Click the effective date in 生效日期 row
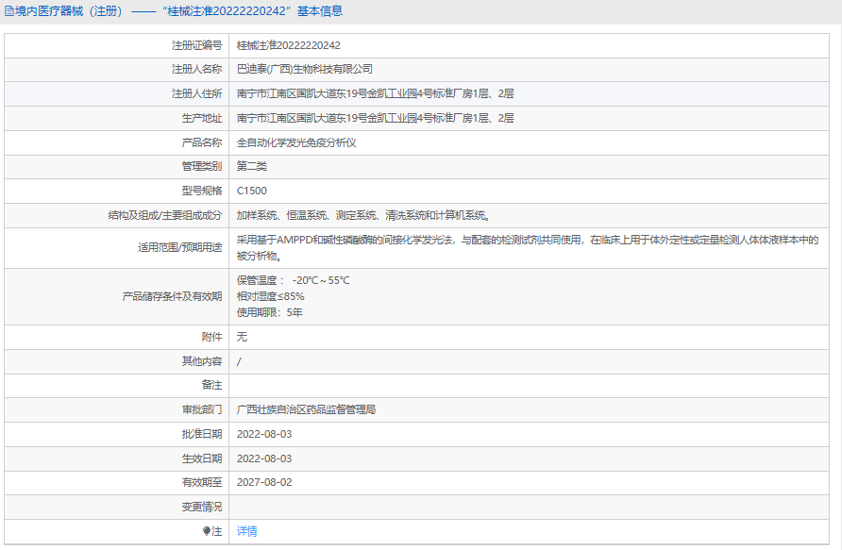 click(264, 458)
